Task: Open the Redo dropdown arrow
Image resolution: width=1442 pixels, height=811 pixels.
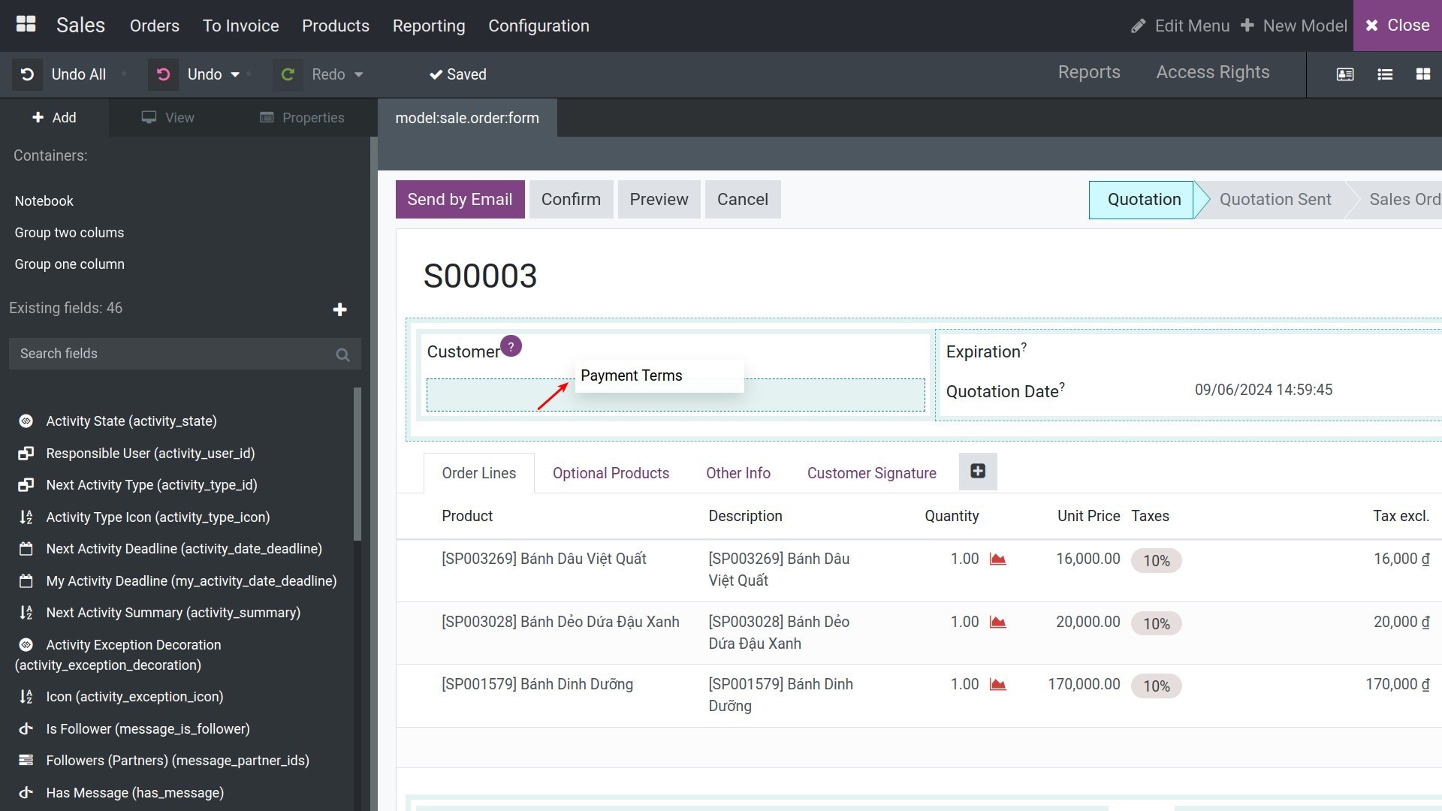Action: click(358, 74)
